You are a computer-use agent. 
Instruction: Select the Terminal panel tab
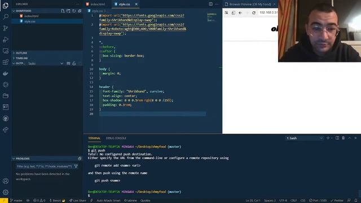pyautogui.click(x=94, y=138)
